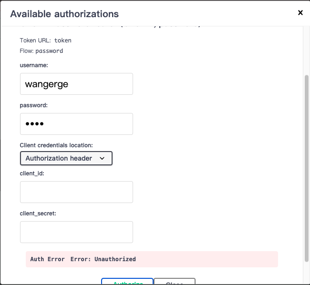Select the client_secret input field
The height and width of the screenshot is (285, 310).
coord(76,232)
